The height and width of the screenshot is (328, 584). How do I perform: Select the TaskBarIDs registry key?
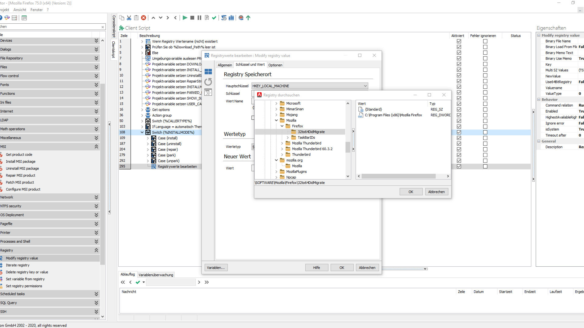(x=306, y=138)
